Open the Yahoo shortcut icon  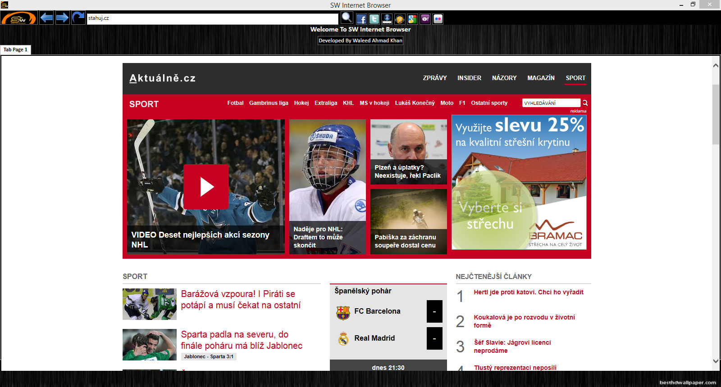425,19
